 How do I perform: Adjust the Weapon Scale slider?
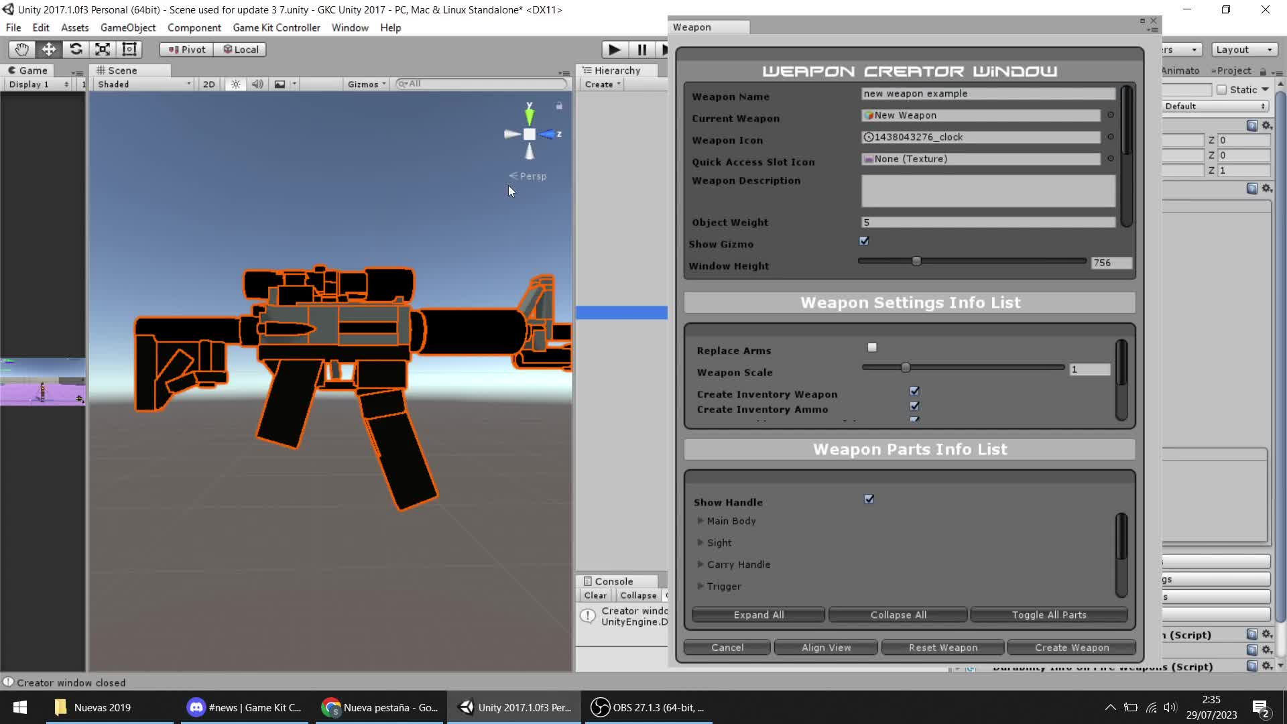point(906,368)
